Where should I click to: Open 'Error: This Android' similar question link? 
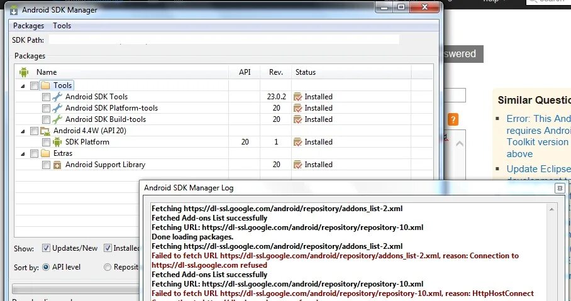538,136
